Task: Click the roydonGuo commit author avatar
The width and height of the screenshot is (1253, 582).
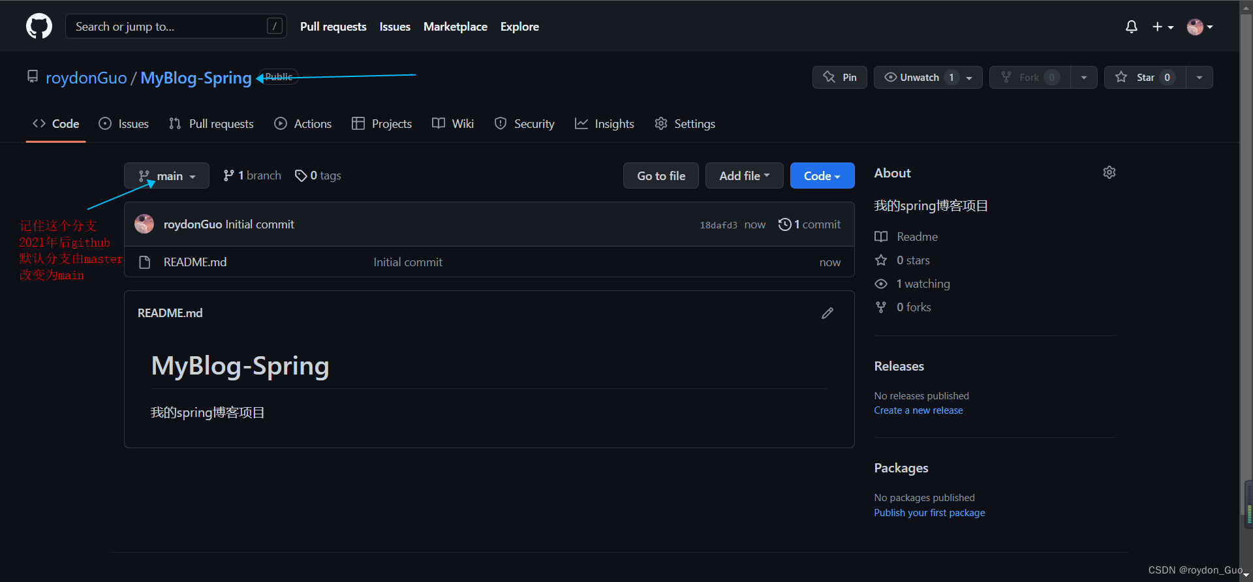Action: pos(144,224)
